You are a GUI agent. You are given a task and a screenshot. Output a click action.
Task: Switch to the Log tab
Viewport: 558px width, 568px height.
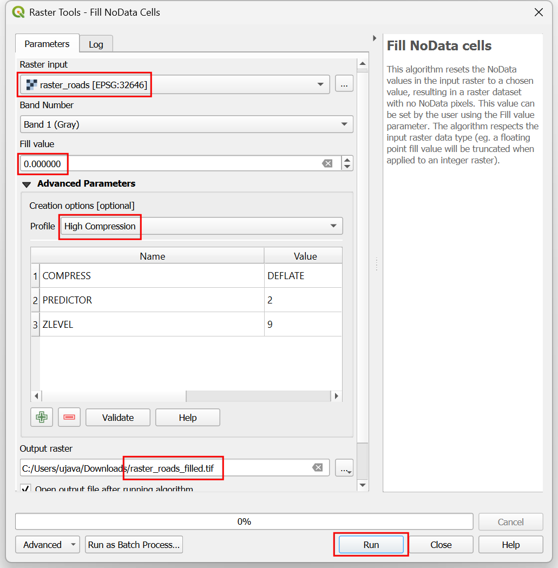96,44
